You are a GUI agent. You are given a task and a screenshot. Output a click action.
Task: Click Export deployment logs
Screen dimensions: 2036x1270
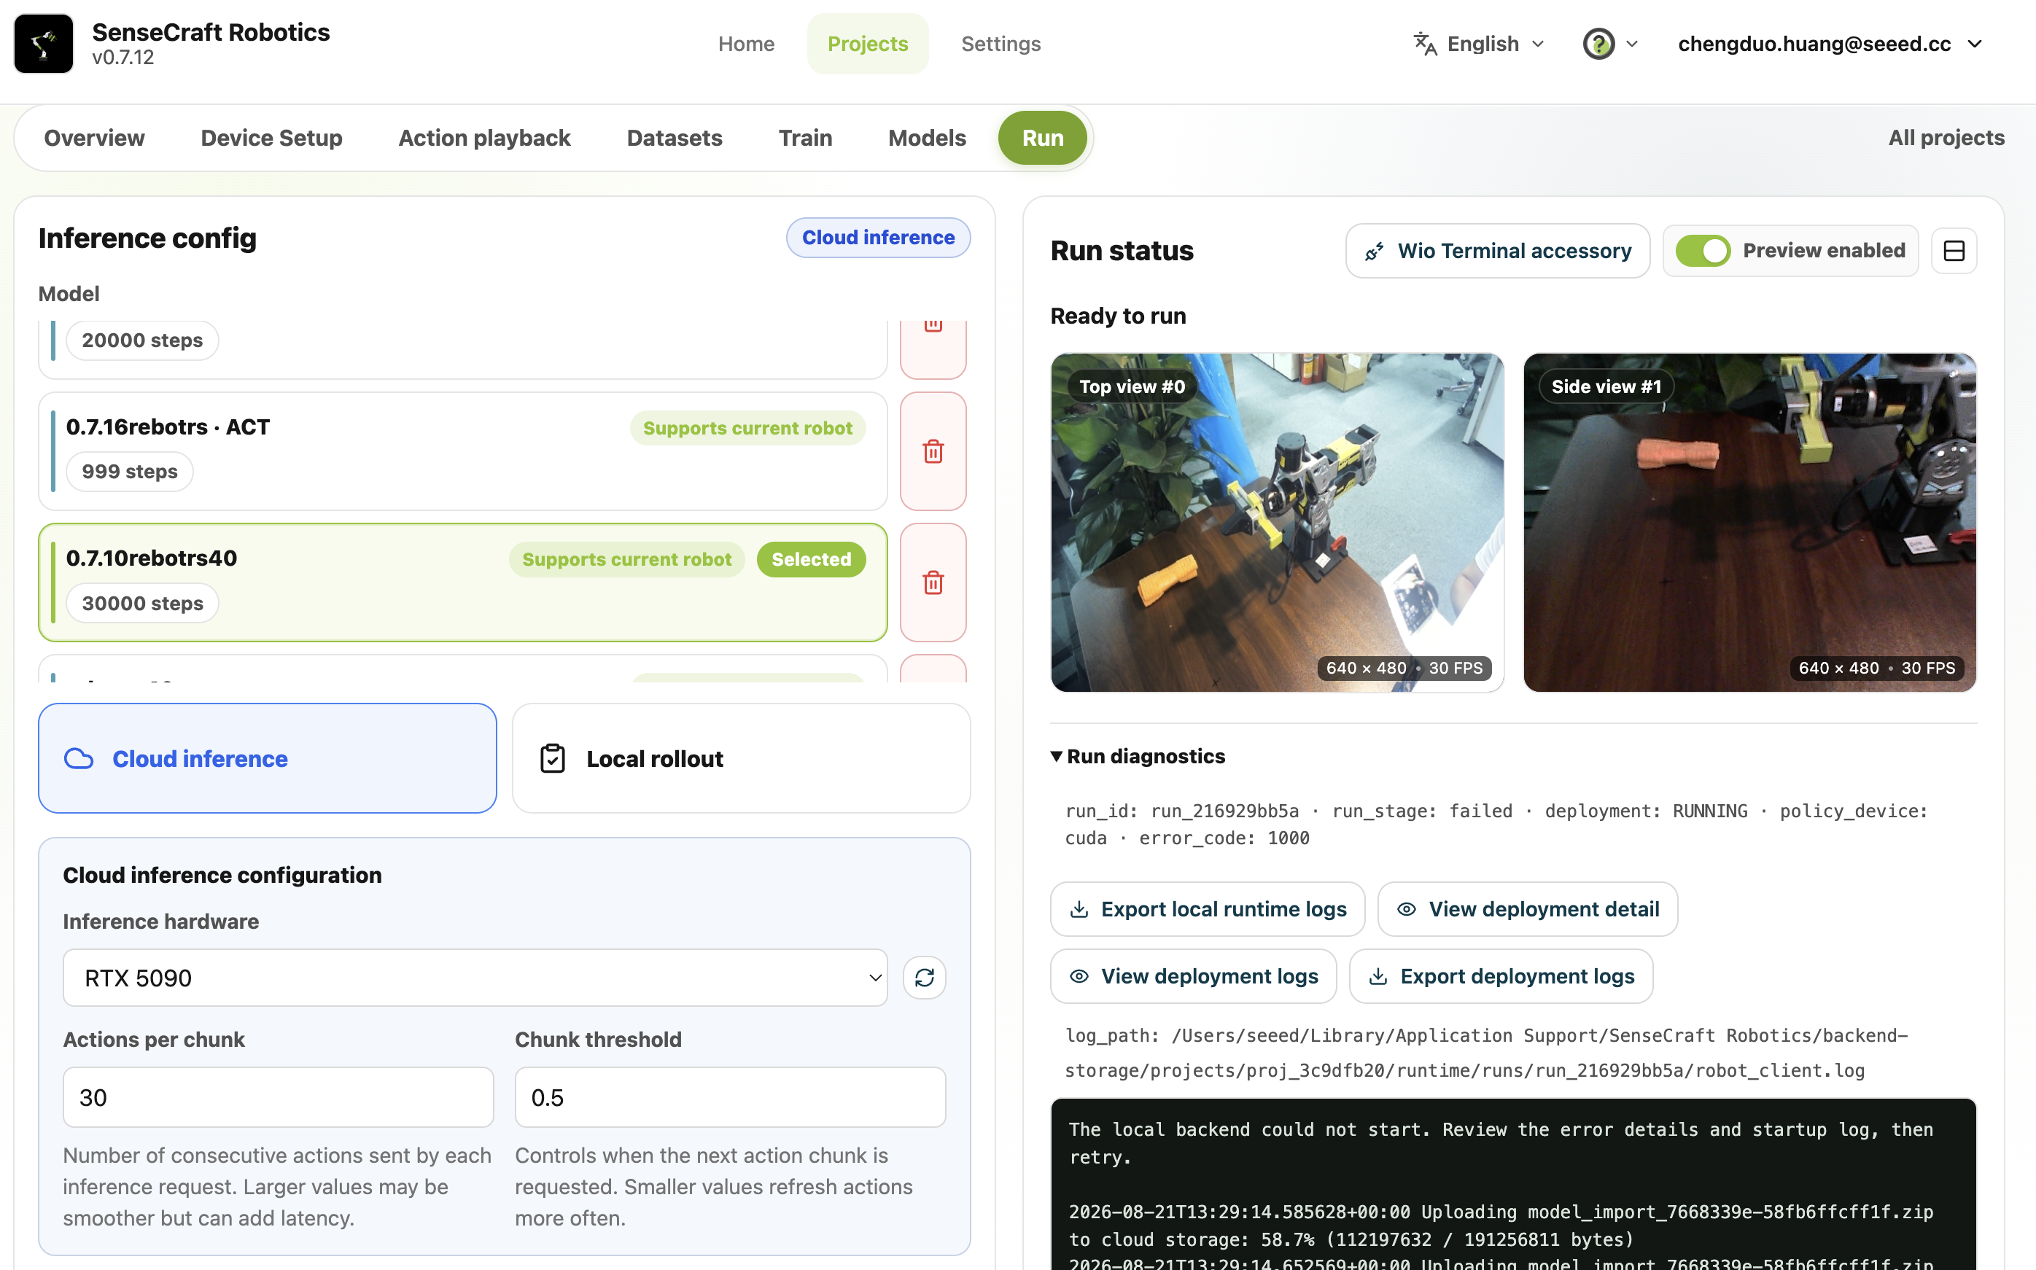click(x=1501, y=976)
